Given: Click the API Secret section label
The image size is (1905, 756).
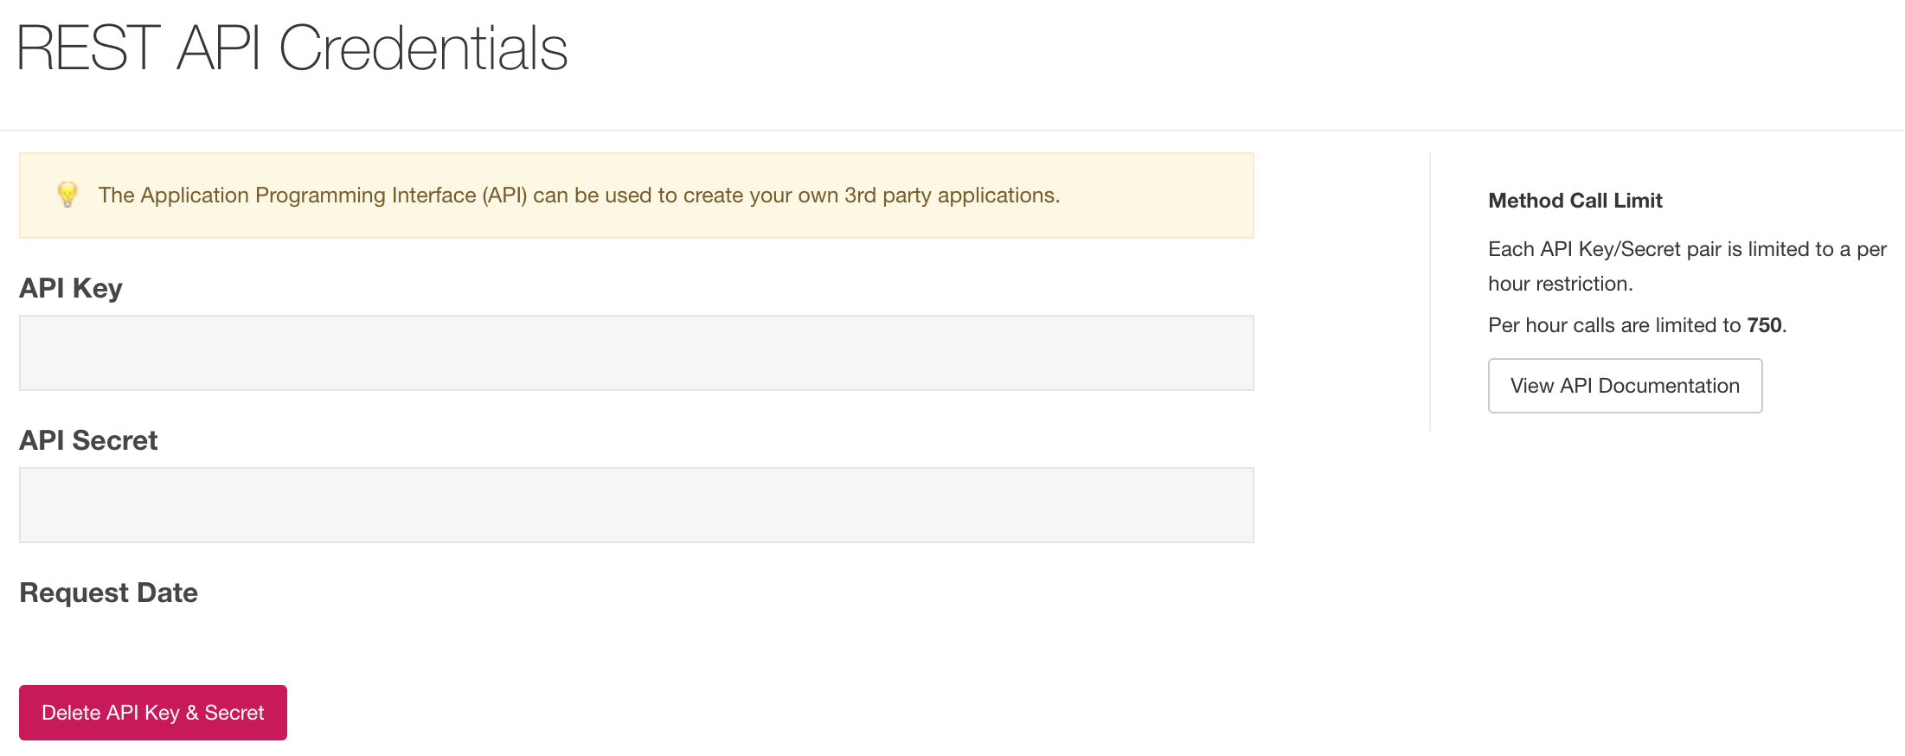Looking at the screenshot, I should pos(87,440).
